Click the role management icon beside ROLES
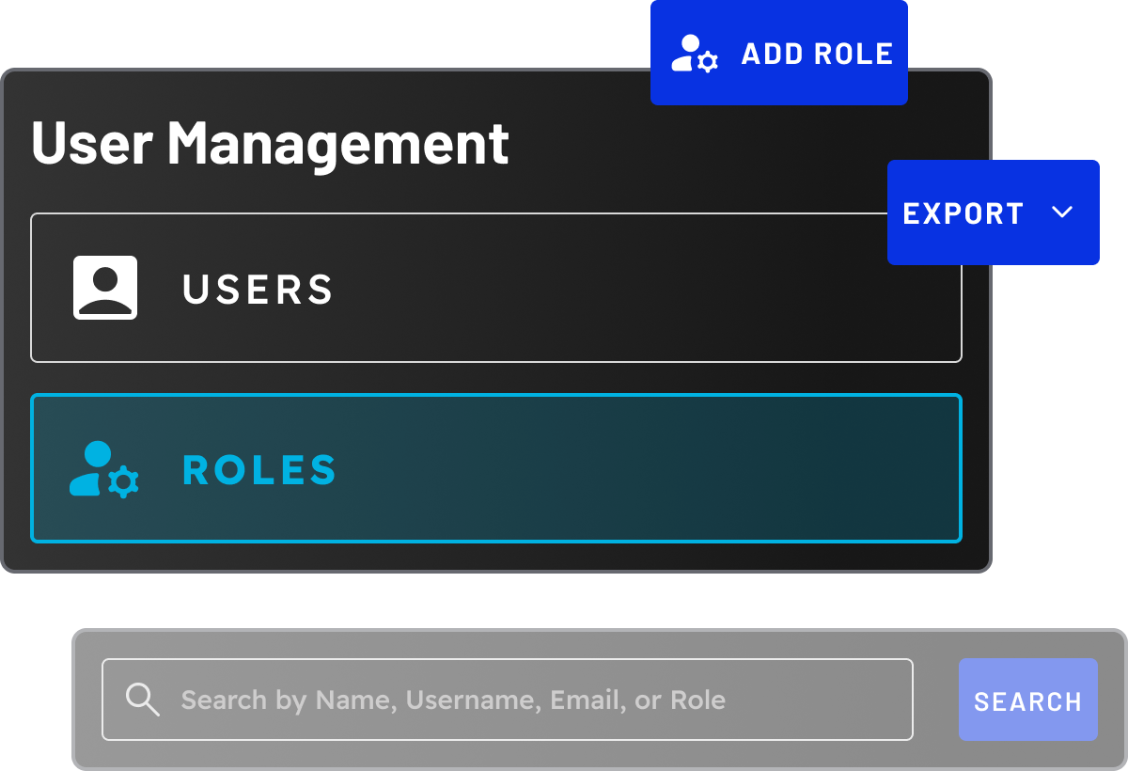This screenshot has width=1128, height=771. (103, 470)
